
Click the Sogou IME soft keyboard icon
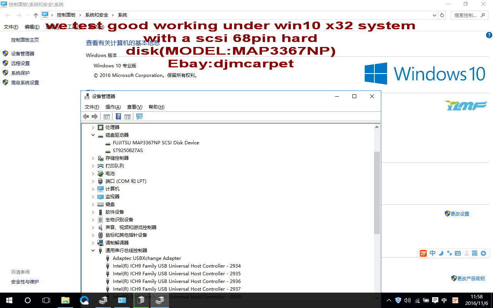click(x=458, y=253)
